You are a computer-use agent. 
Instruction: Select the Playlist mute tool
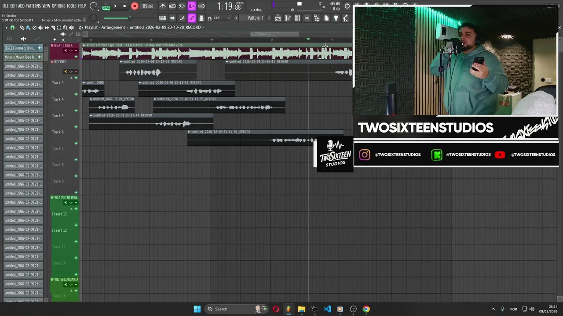coord(40,28)
